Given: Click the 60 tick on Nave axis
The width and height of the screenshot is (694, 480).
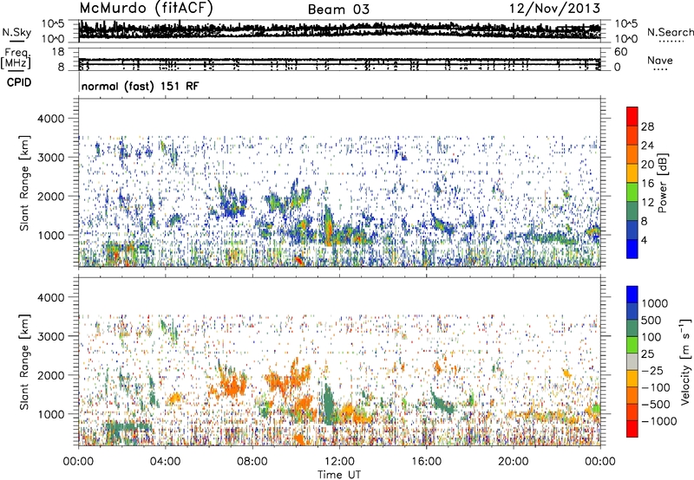Looking at the screenshot, I should coord(620,52).
